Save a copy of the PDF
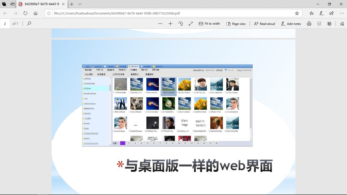 tap(329, 24)
